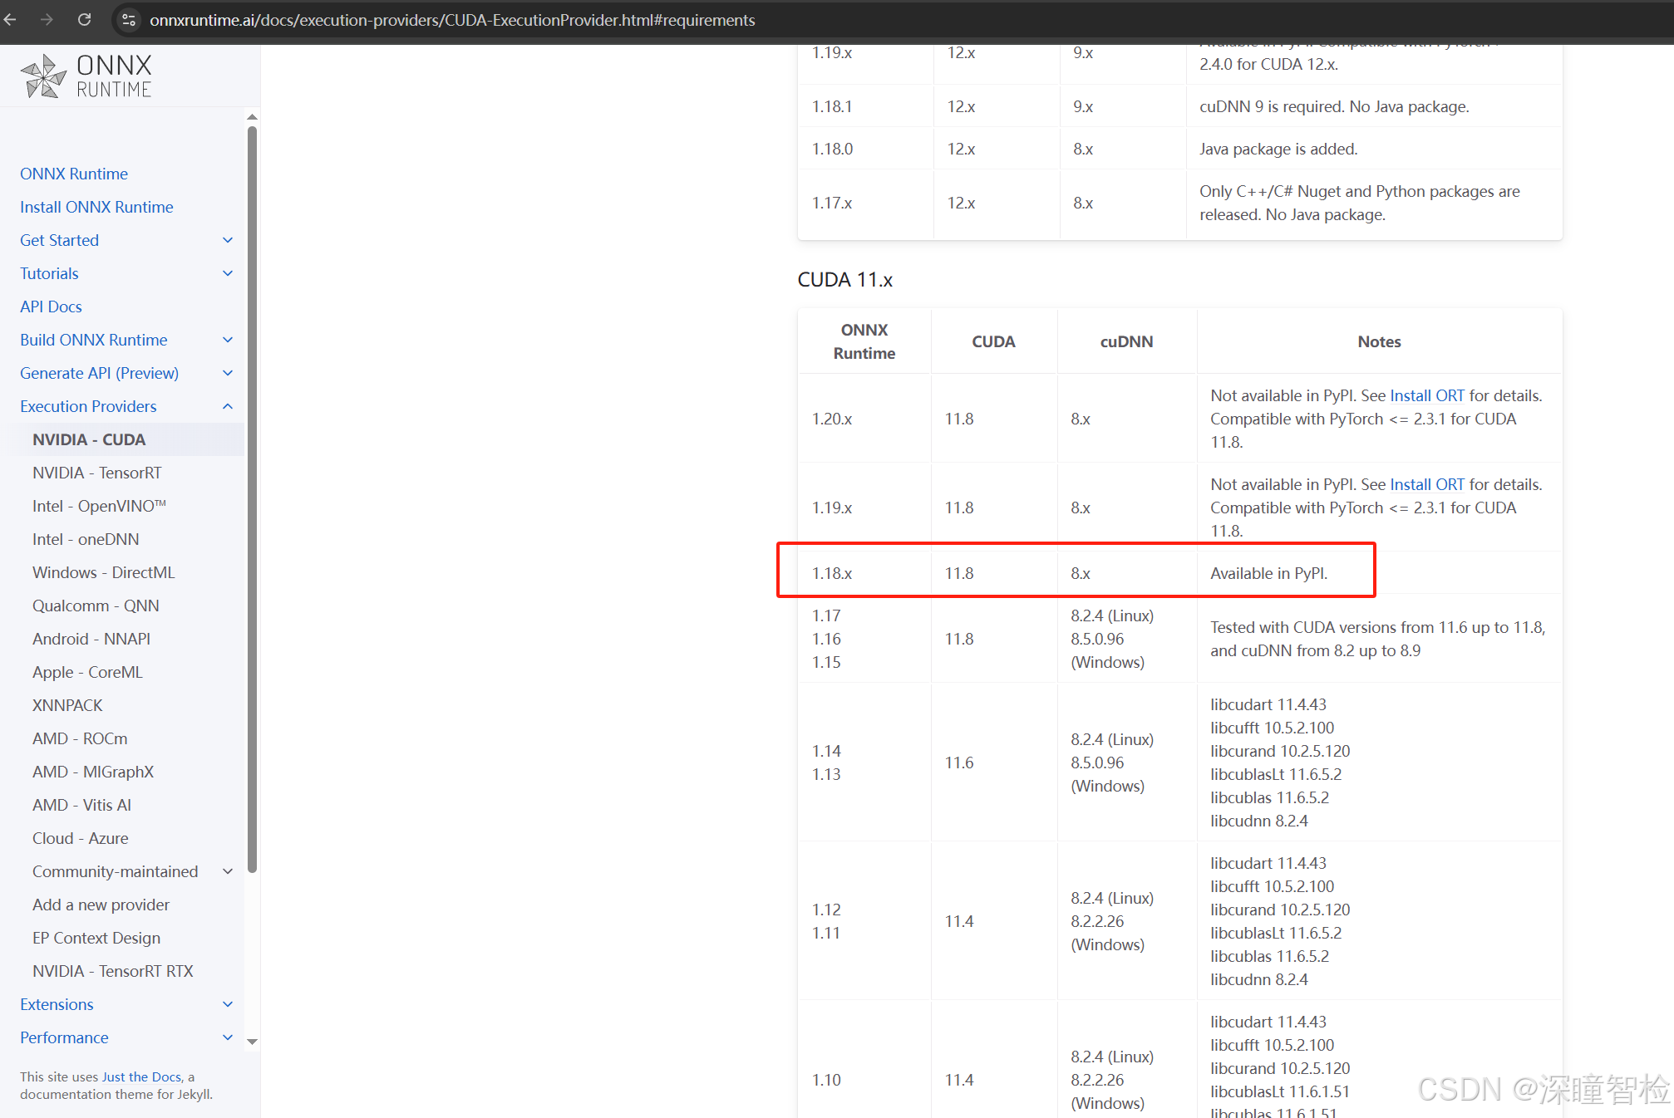1674x1118 pixels.
Task: Click Install ORT link in 1.19.x CUDA 11.8 row
Action: coord(1427,484)
